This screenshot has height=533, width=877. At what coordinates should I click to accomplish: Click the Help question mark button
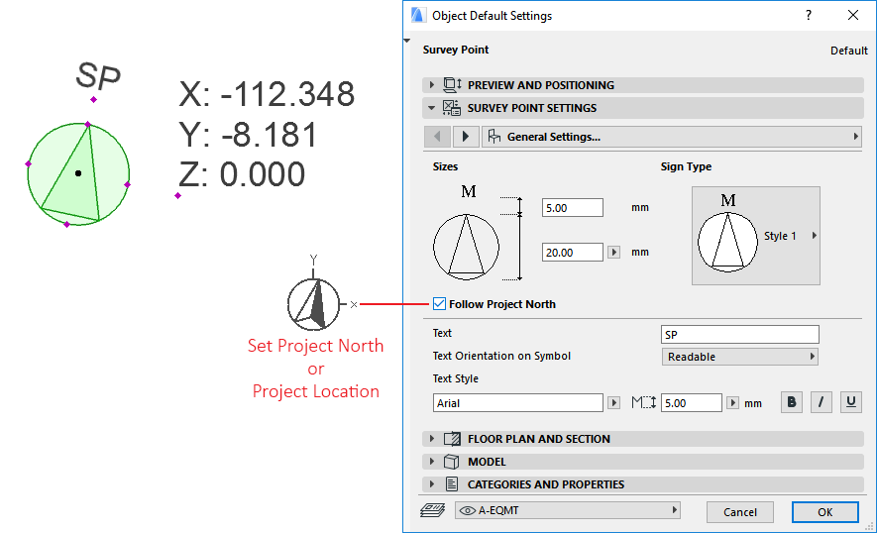[809, 16]
